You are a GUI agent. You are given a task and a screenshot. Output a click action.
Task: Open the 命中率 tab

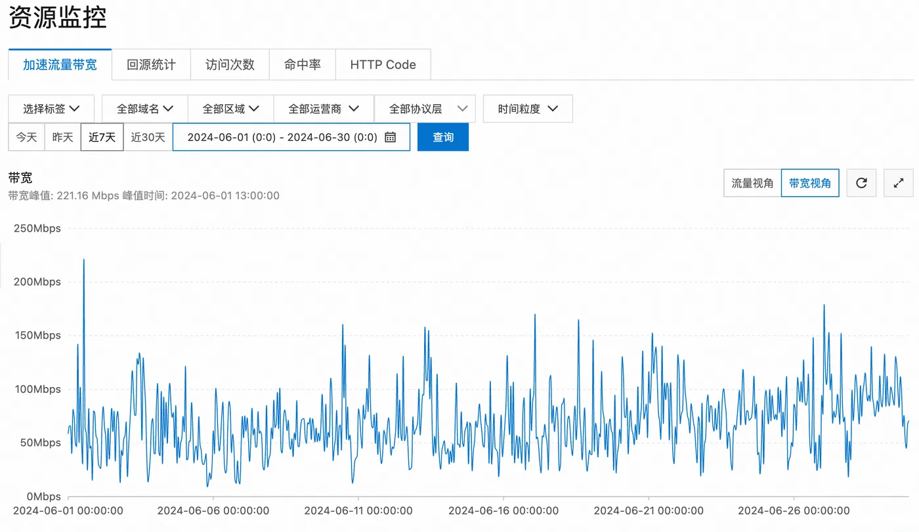pos(303,64)
